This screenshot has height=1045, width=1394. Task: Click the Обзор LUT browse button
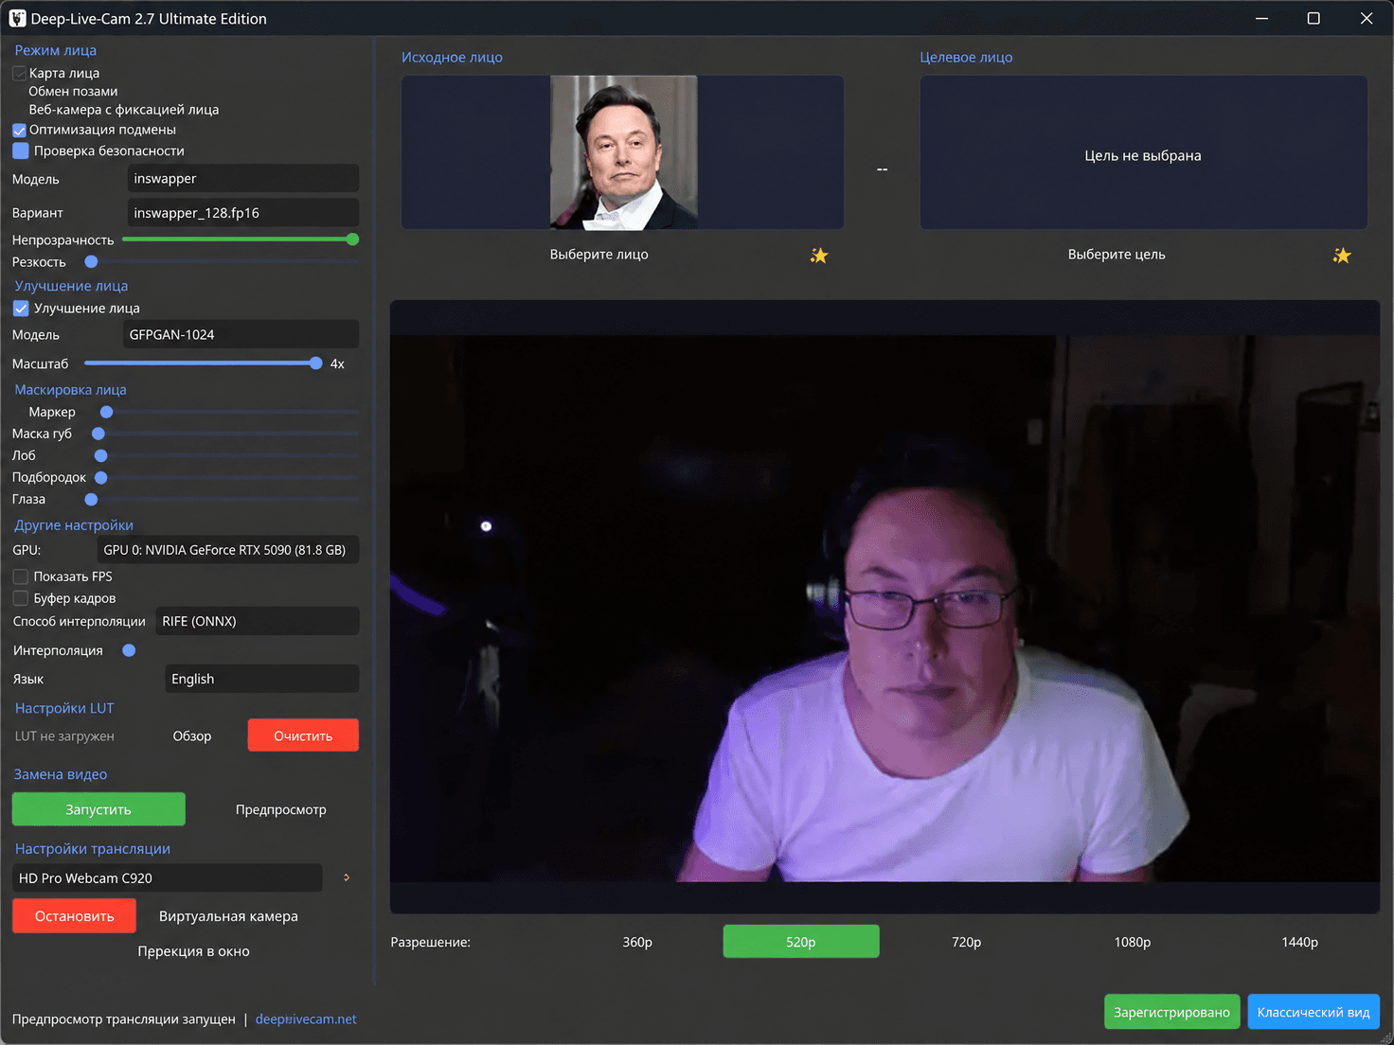192,735
